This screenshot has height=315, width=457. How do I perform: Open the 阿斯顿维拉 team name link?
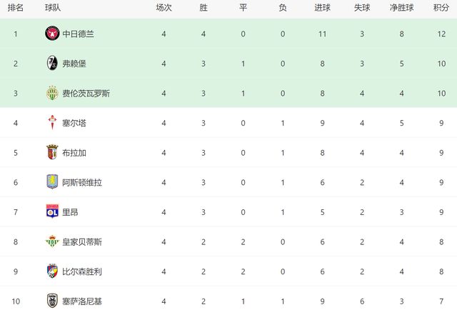(x=81, y=182)
